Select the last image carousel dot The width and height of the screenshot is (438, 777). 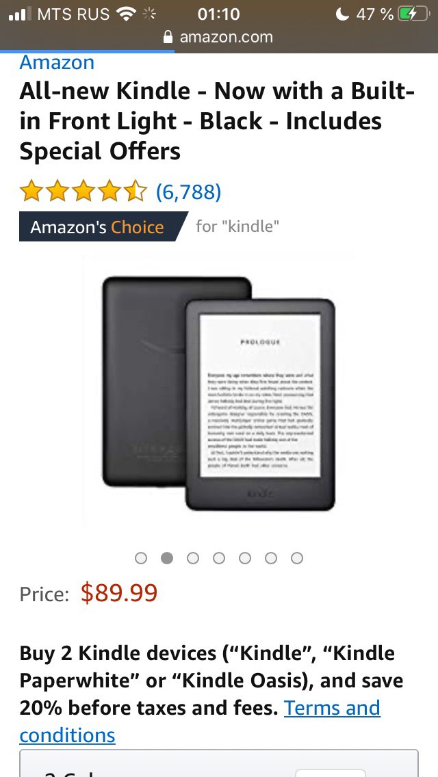pyautogui.click(x=296, y=558)
